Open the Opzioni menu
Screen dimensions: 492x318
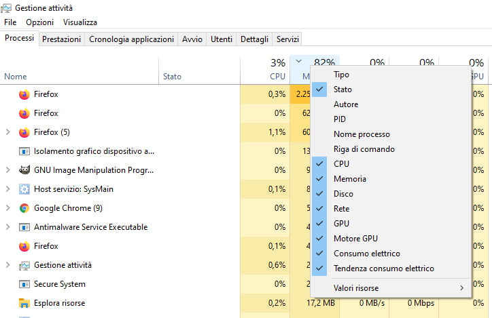39,22
